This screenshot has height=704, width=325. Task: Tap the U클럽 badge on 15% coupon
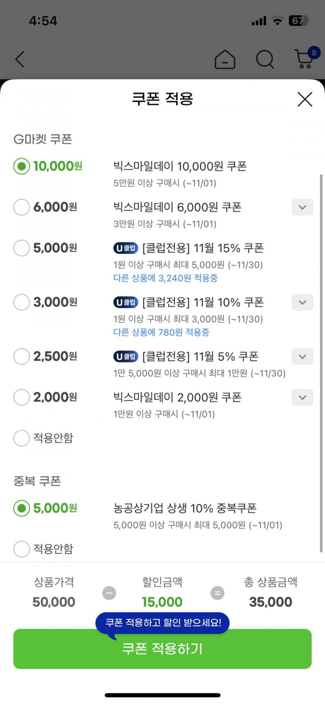click(125, 248)
